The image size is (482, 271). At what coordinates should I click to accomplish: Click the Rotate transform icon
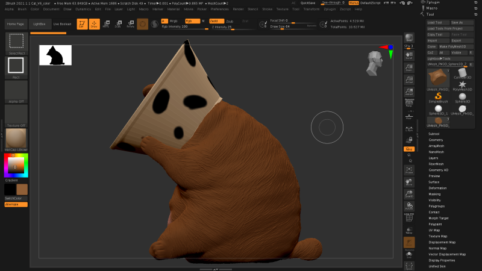point(130,23)
